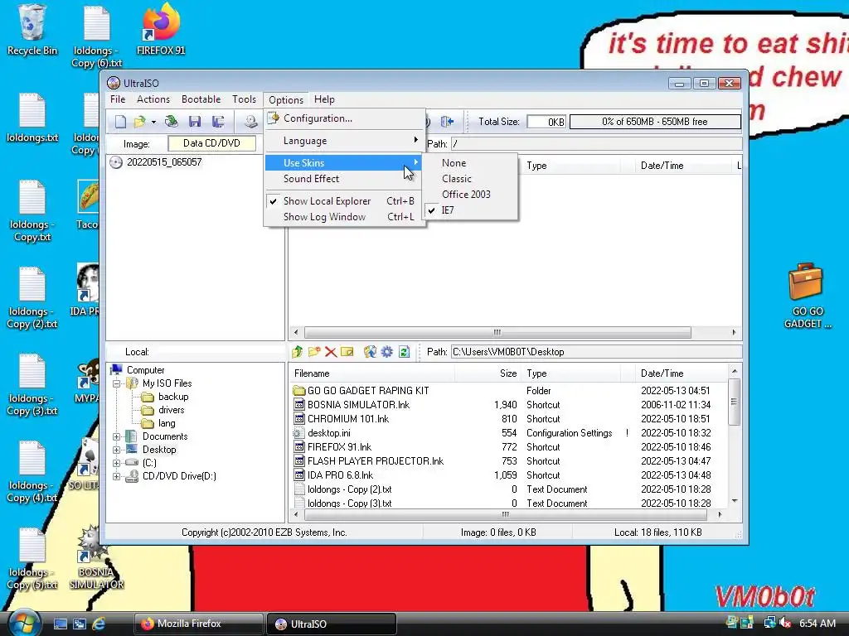Toggle Show Local Explorer option

[x=344, y=201]
